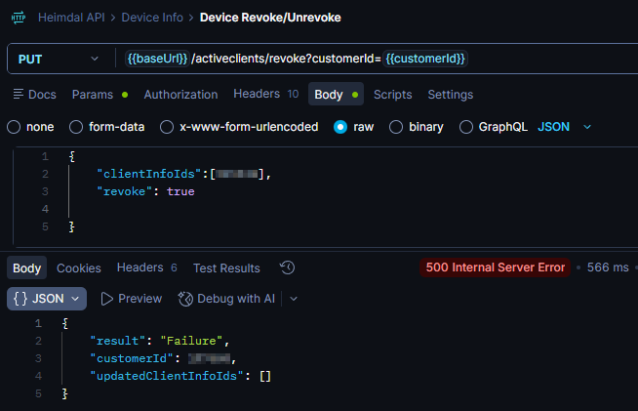Open the request Docs tab
This screenshot has height=411, width=638.
34,95
